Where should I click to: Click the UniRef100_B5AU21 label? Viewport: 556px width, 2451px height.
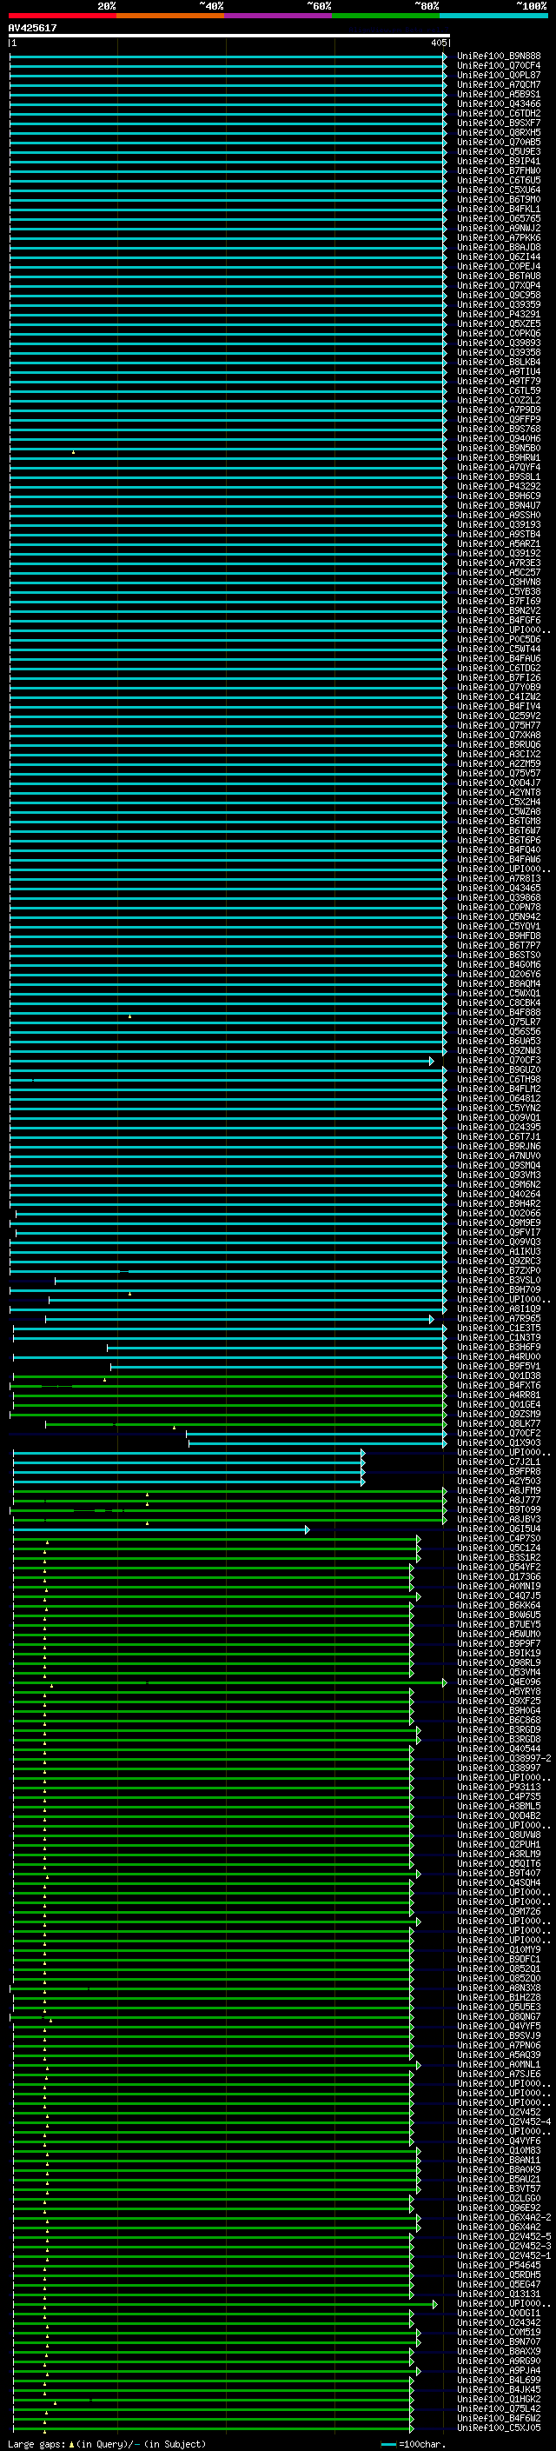click(499, 2179)
